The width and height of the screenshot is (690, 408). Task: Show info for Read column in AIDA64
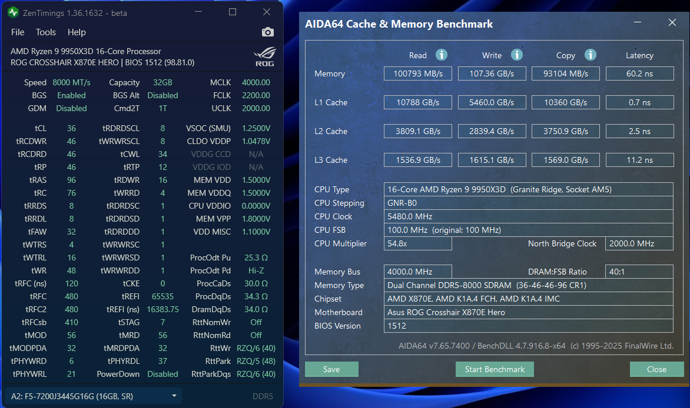(442, 55)
